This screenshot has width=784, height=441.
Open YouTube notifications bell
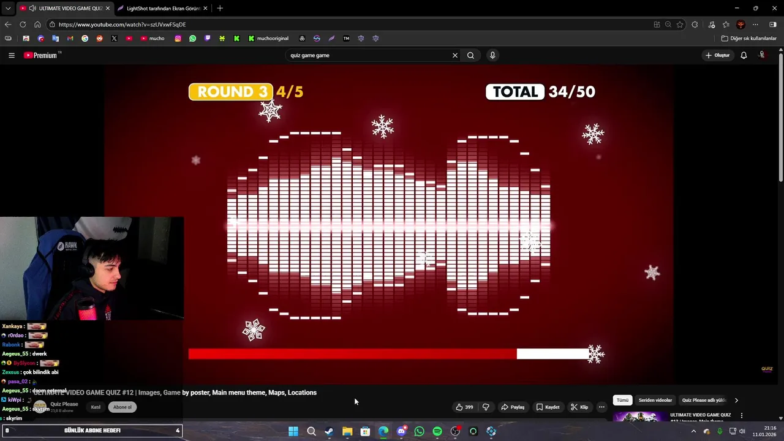[744, 55]
